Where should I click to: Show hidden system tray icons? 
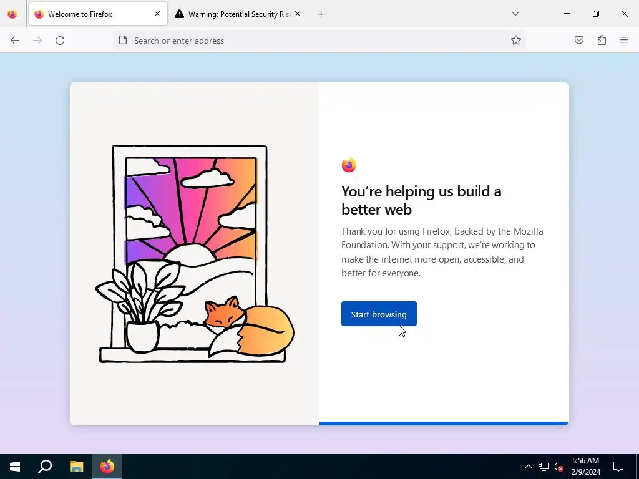click(528, 467)
